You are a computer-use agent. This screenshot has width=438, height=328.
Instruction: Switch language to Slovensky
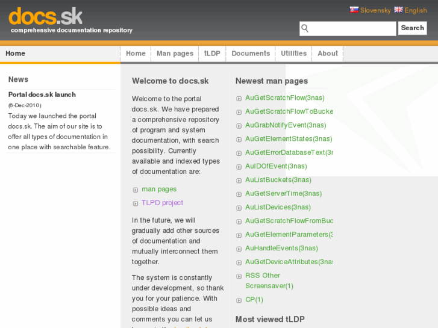click(375, 10)
